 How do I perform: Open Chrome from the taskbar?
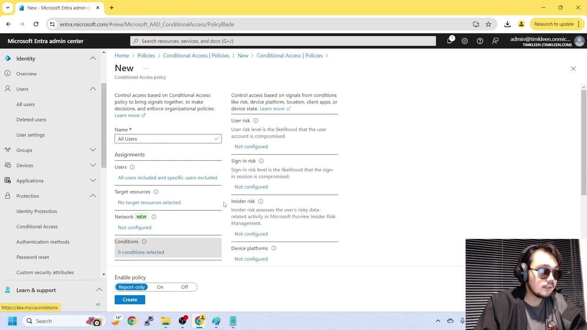pyautogui.click(x=132, y=321)
